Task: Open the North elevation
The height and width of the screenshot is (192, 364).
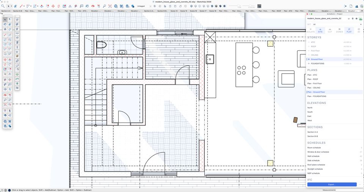Action: (x=310, y=108)
